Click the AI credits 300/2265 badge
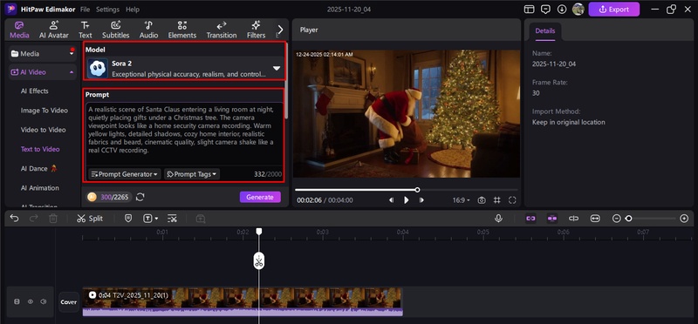Viewport: 698px width, 324px height. (x=108, y=197)
